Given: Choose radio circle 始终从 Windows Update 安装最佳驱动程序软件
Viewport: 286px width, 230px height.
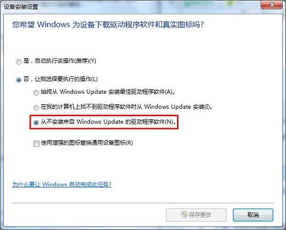Looking at the screenshot, I should (36, 92).
